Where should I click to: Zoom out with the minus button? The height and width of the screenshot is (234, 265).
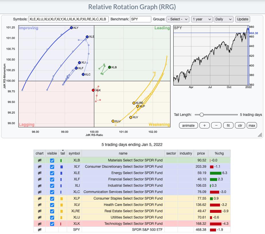point(216,126)
